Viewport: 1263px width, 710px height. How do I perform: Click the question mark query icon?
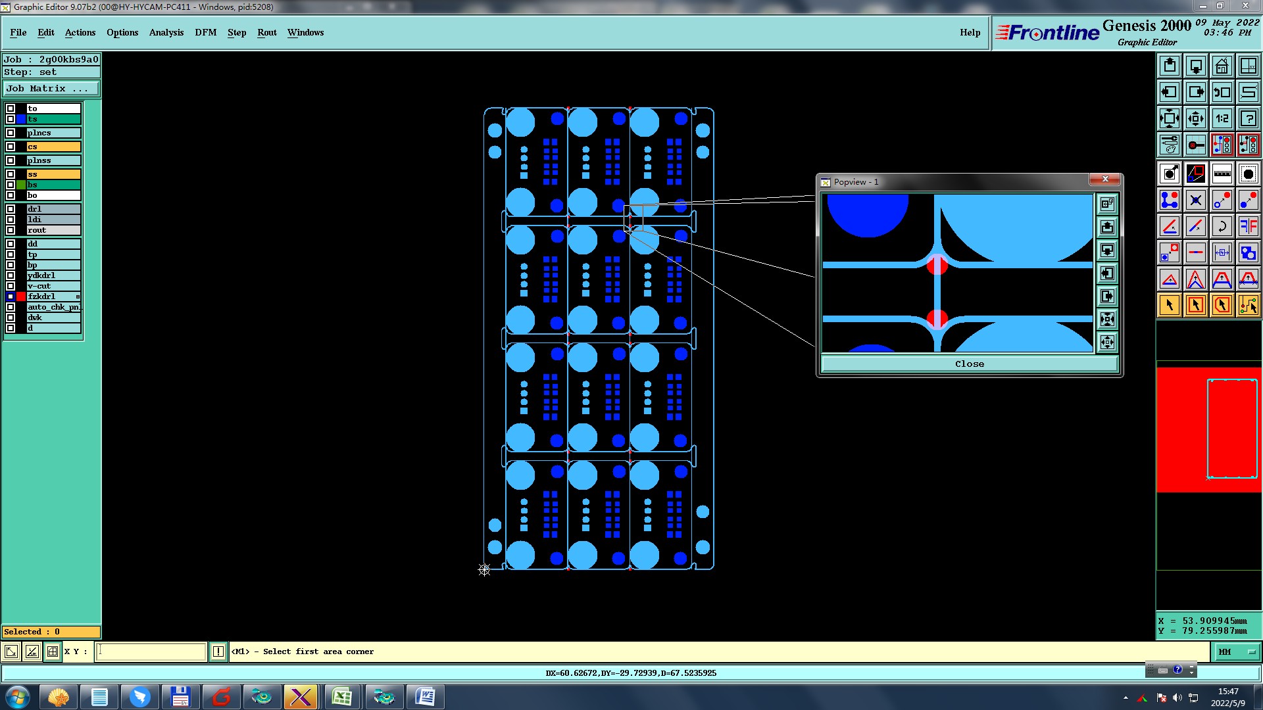pos(1248,118)
